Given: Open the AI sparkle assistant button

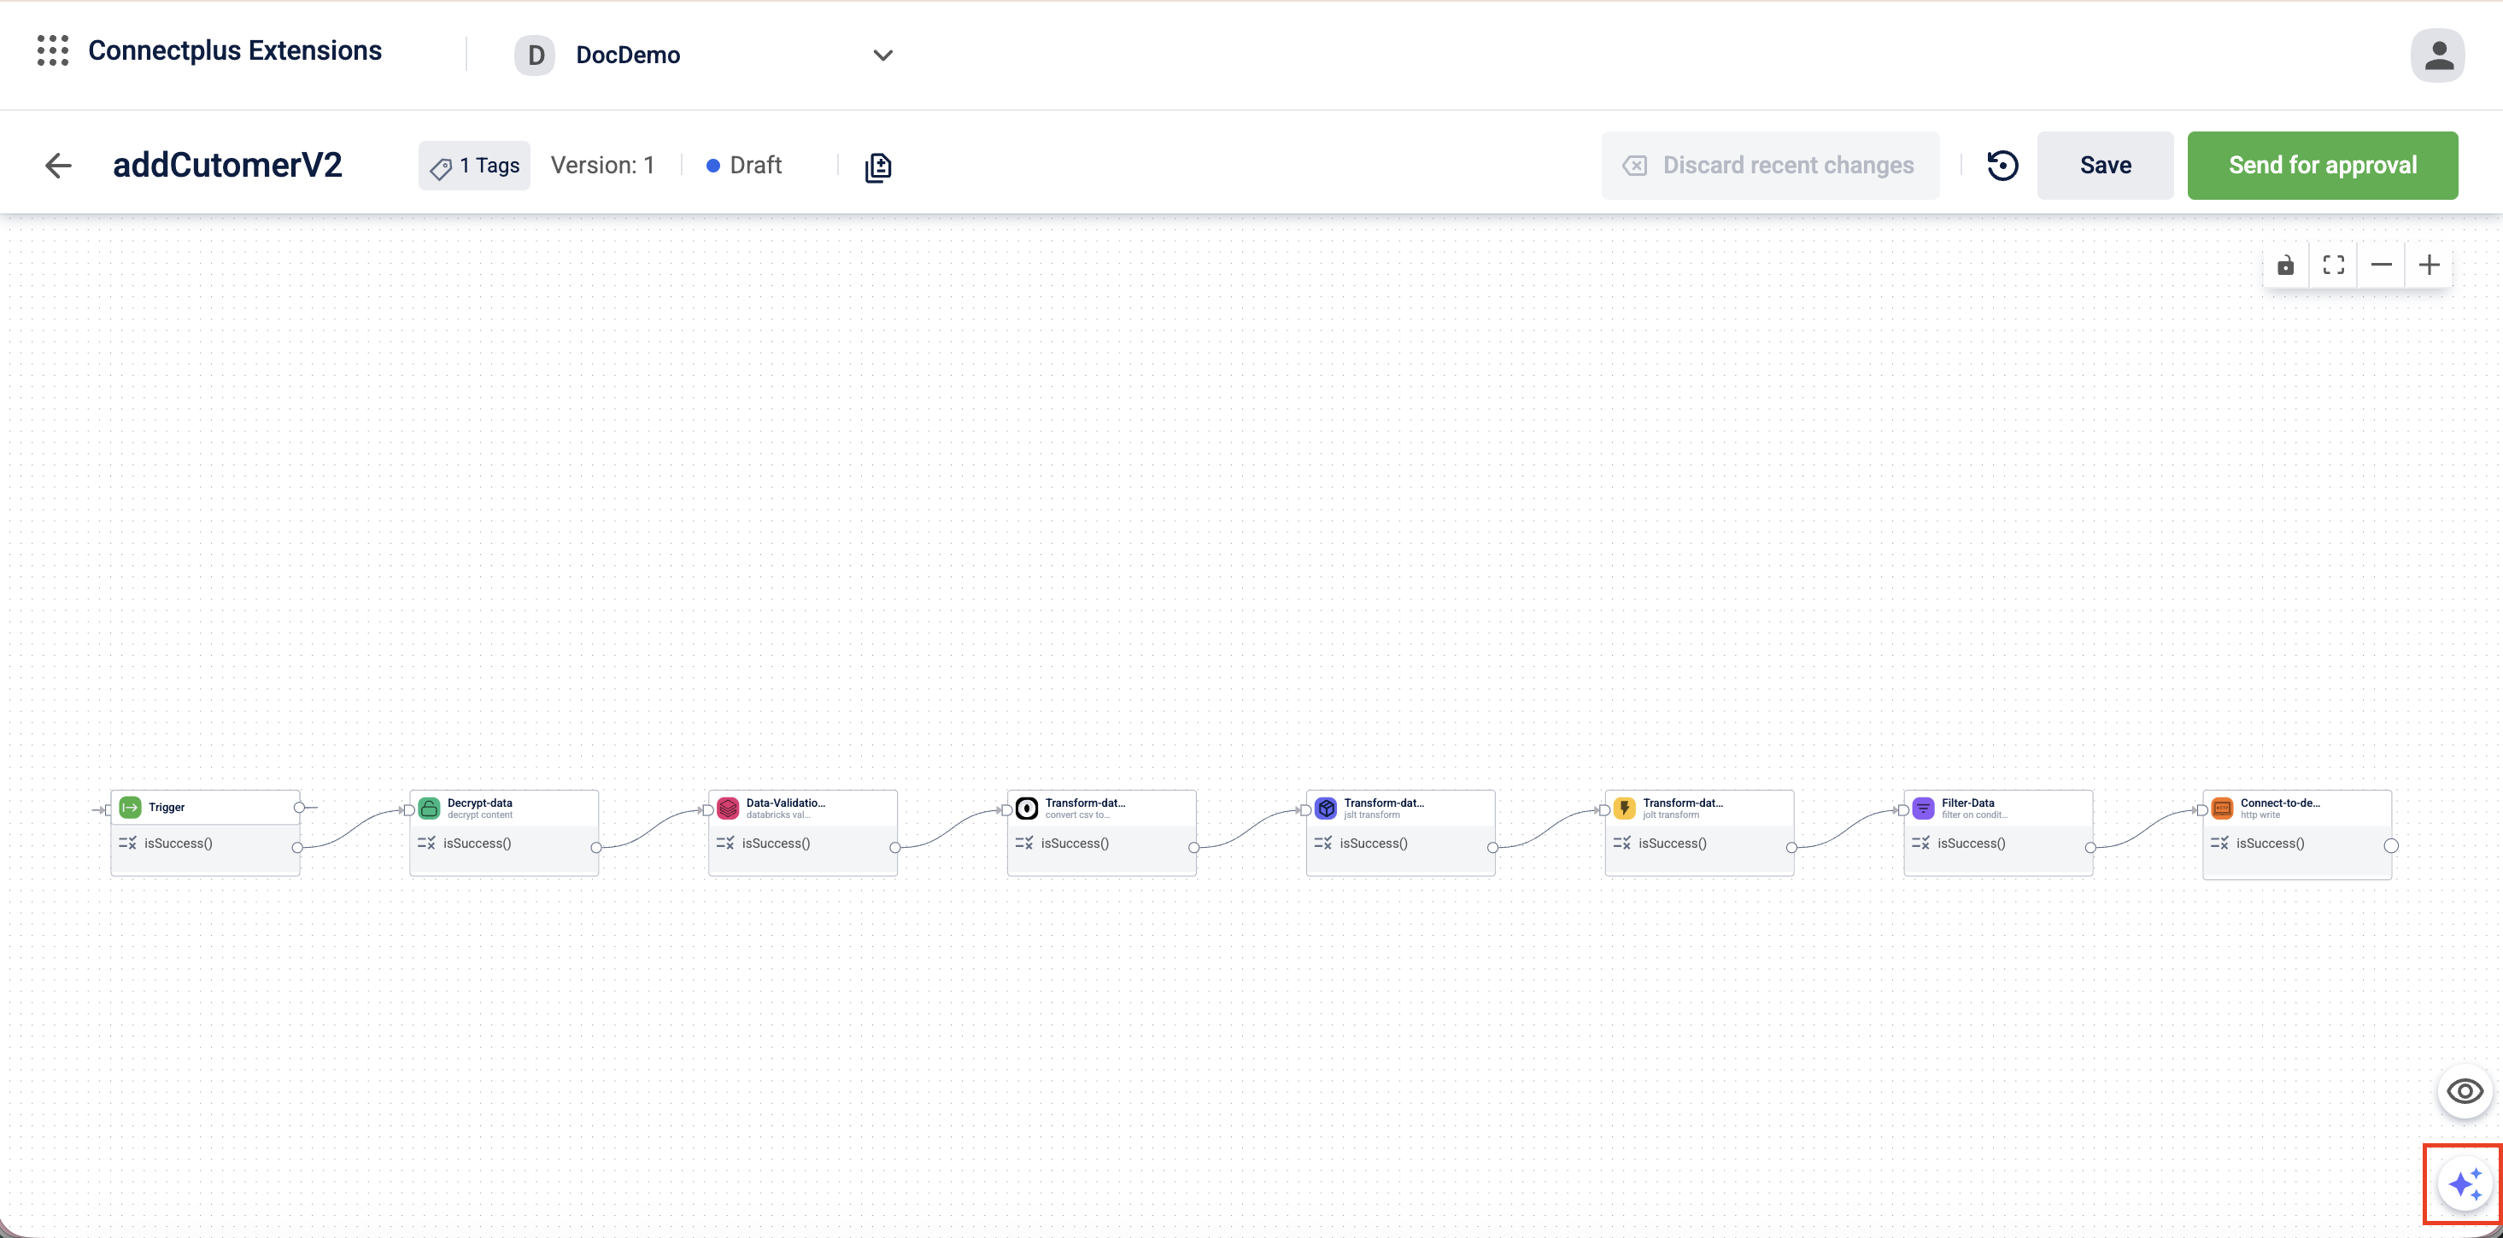Looking at the screenshot, I should coord(2465,1184).
